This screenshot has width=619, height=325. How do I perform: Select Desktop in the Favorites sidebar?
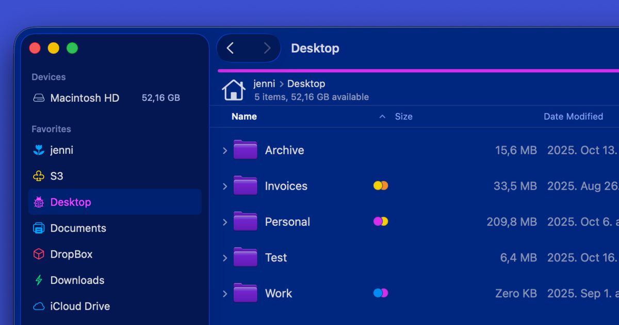[115, 202]
